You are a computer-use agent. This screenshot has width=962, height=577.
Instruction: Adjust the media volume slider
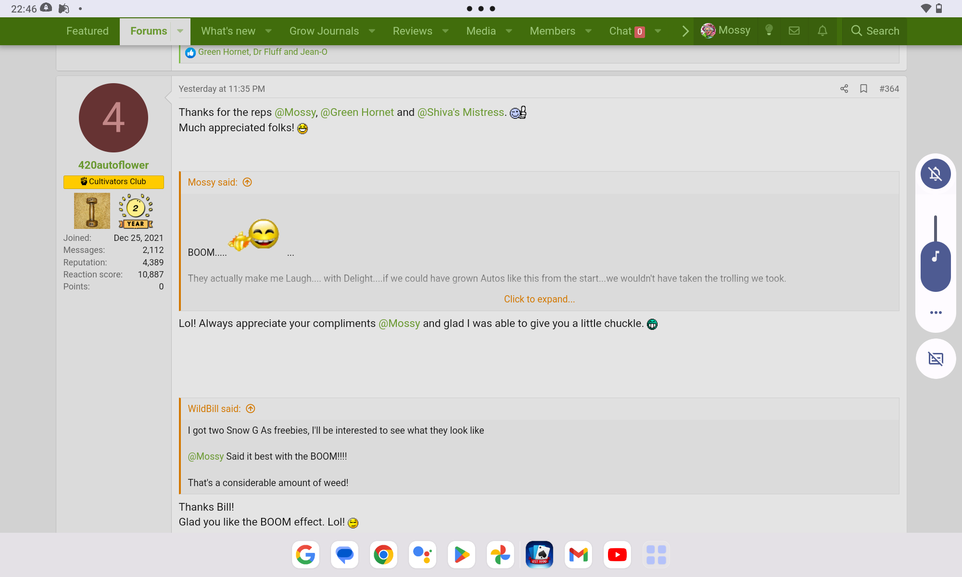pos(935,231)
